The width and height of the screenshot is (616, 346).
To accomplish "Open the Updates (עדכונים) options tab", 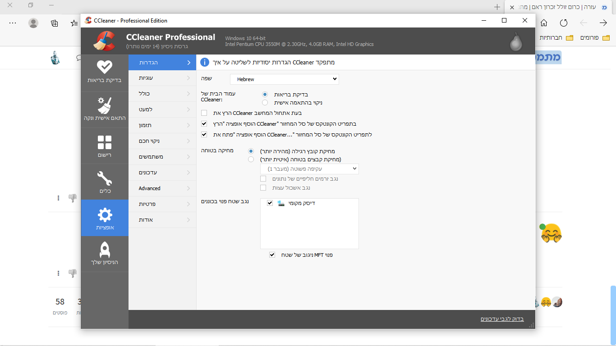I will [162, 173].
